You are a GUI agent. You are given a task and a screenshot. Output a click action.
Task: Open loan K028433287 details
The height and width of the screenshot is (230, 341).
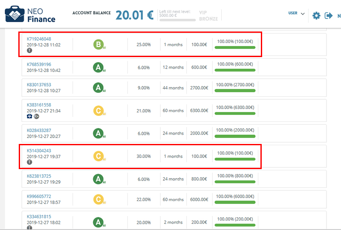(x=39, y=130)
